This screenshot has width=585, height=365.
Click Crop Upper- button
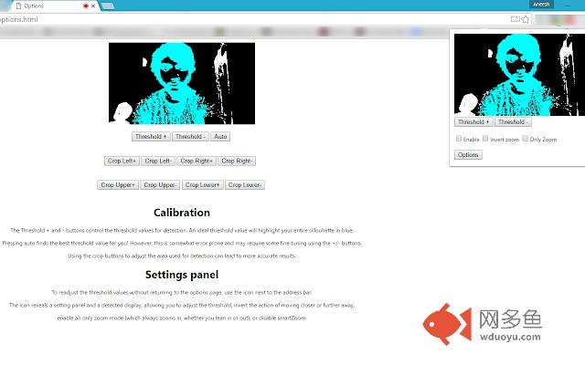tap(160, 185)
